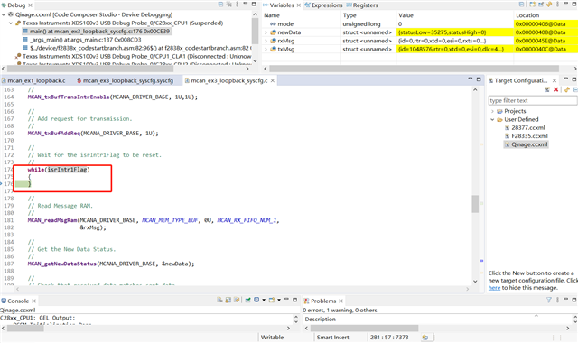Click stack frame icon beside main()
578x343 pixels.
pos(25,32)
